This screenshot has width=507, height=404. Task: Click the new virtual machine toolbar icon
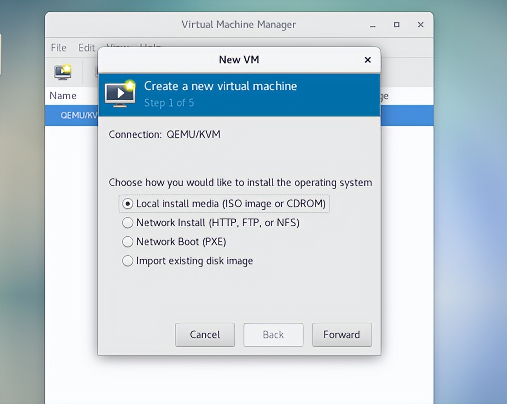pyautogui.click(x=63, y=72)
